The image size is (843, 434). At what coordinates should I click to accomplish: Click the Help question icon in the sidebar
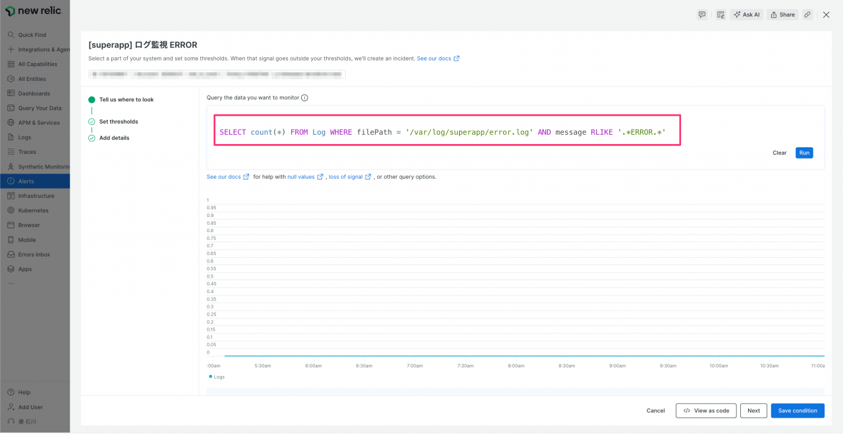tap(11, 393)
